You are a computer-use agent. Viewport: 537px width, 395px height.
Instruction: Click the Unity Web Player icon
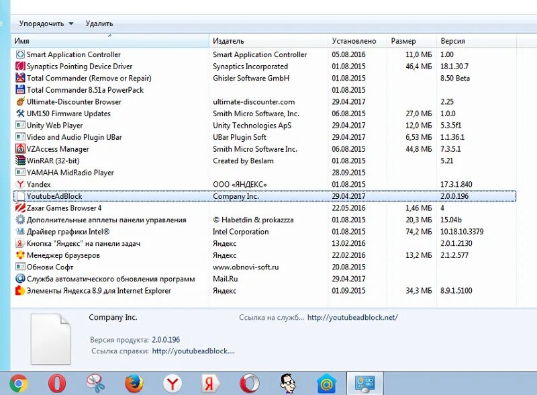[20, 125]
